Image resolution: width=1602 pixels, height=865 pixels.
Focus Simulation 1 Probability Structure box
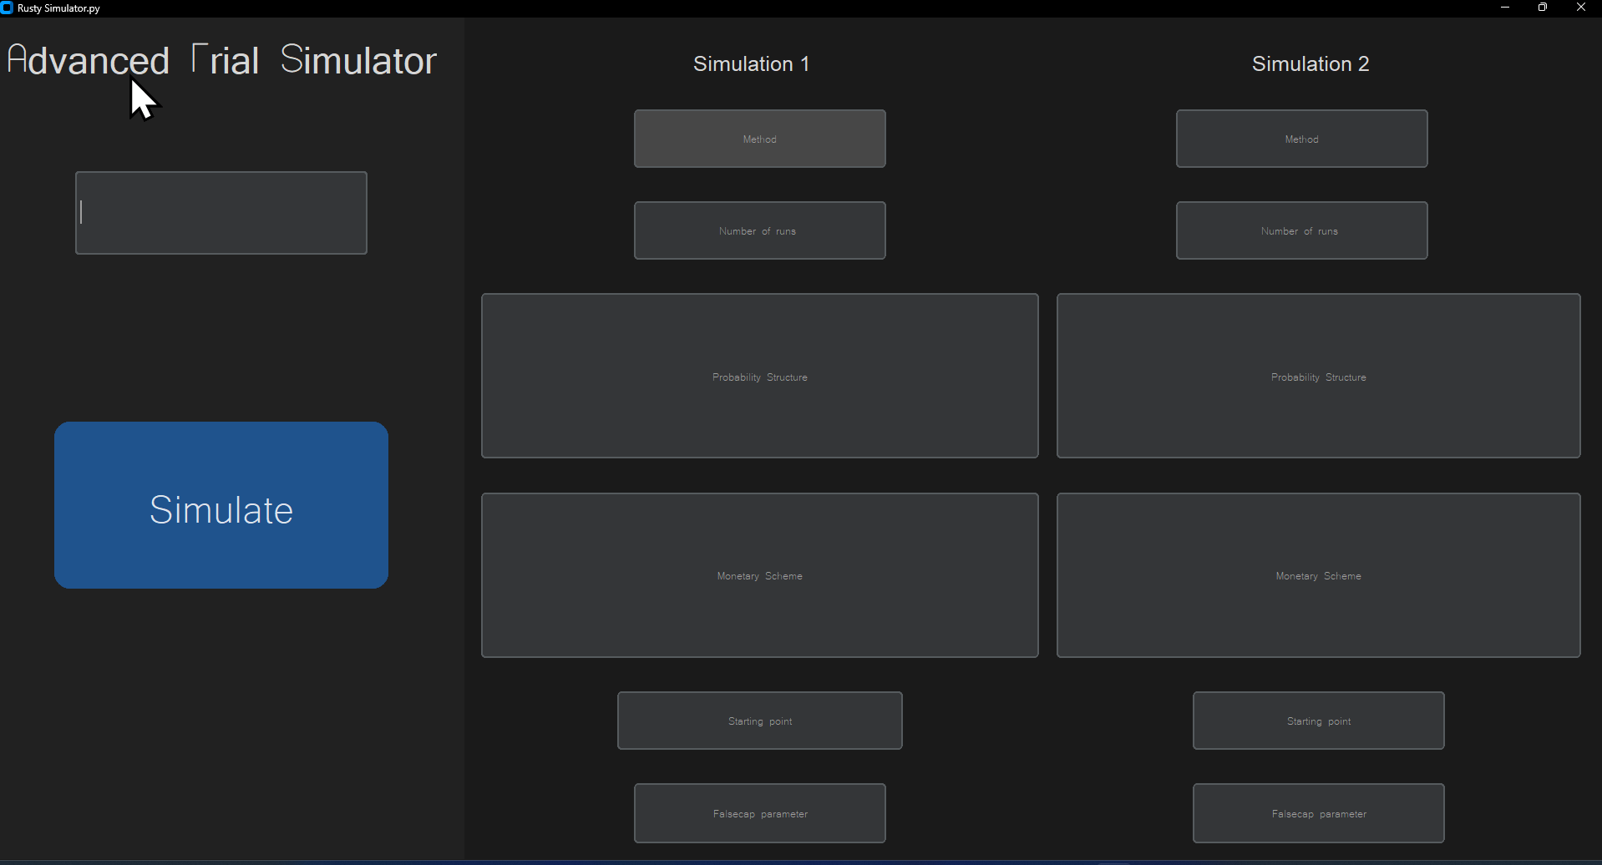[759, 376]
